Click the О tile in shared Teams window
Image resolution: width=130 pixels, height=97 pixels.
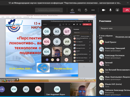(x=57, y=41)
